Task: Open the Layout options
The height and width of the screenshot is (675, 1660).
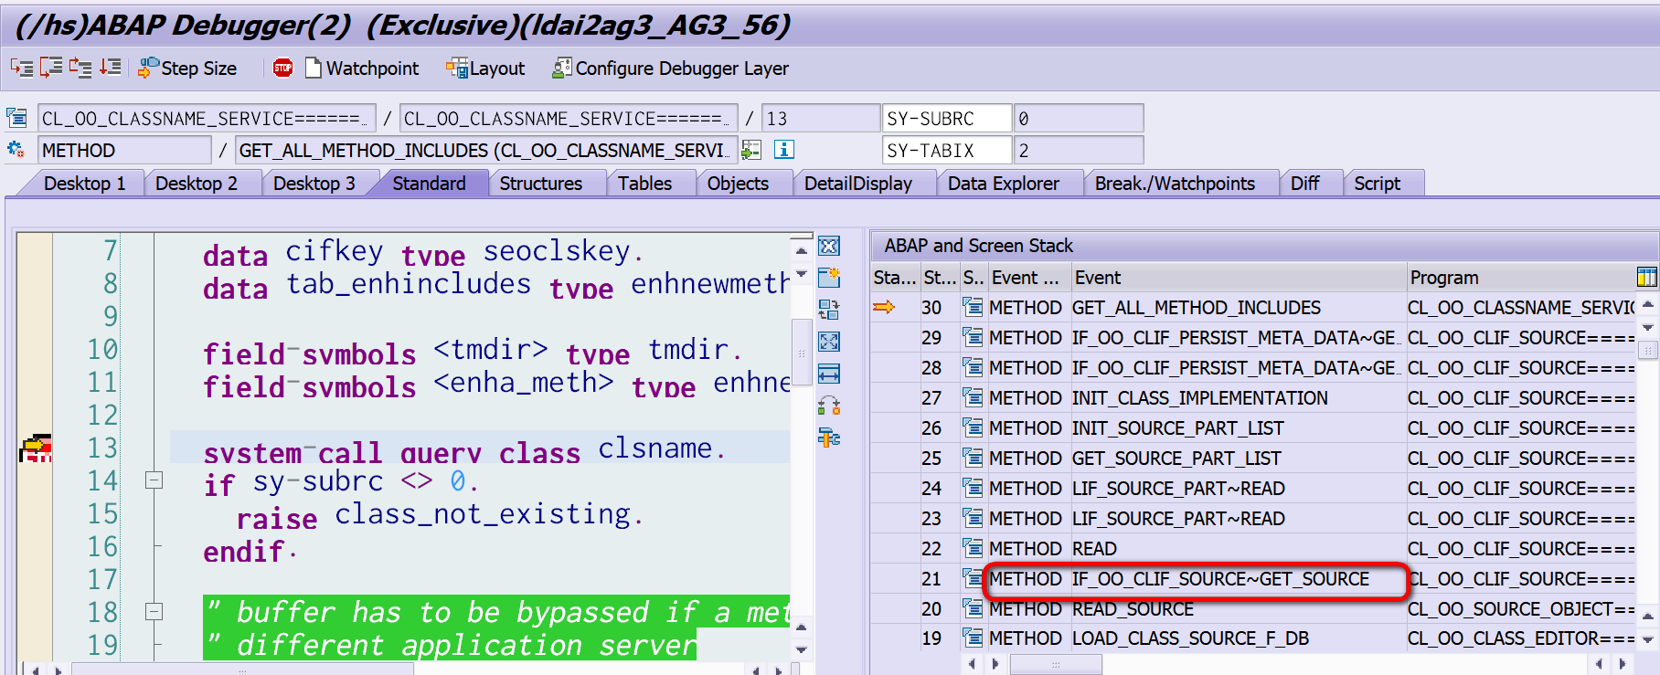Action: pos(485,69)
